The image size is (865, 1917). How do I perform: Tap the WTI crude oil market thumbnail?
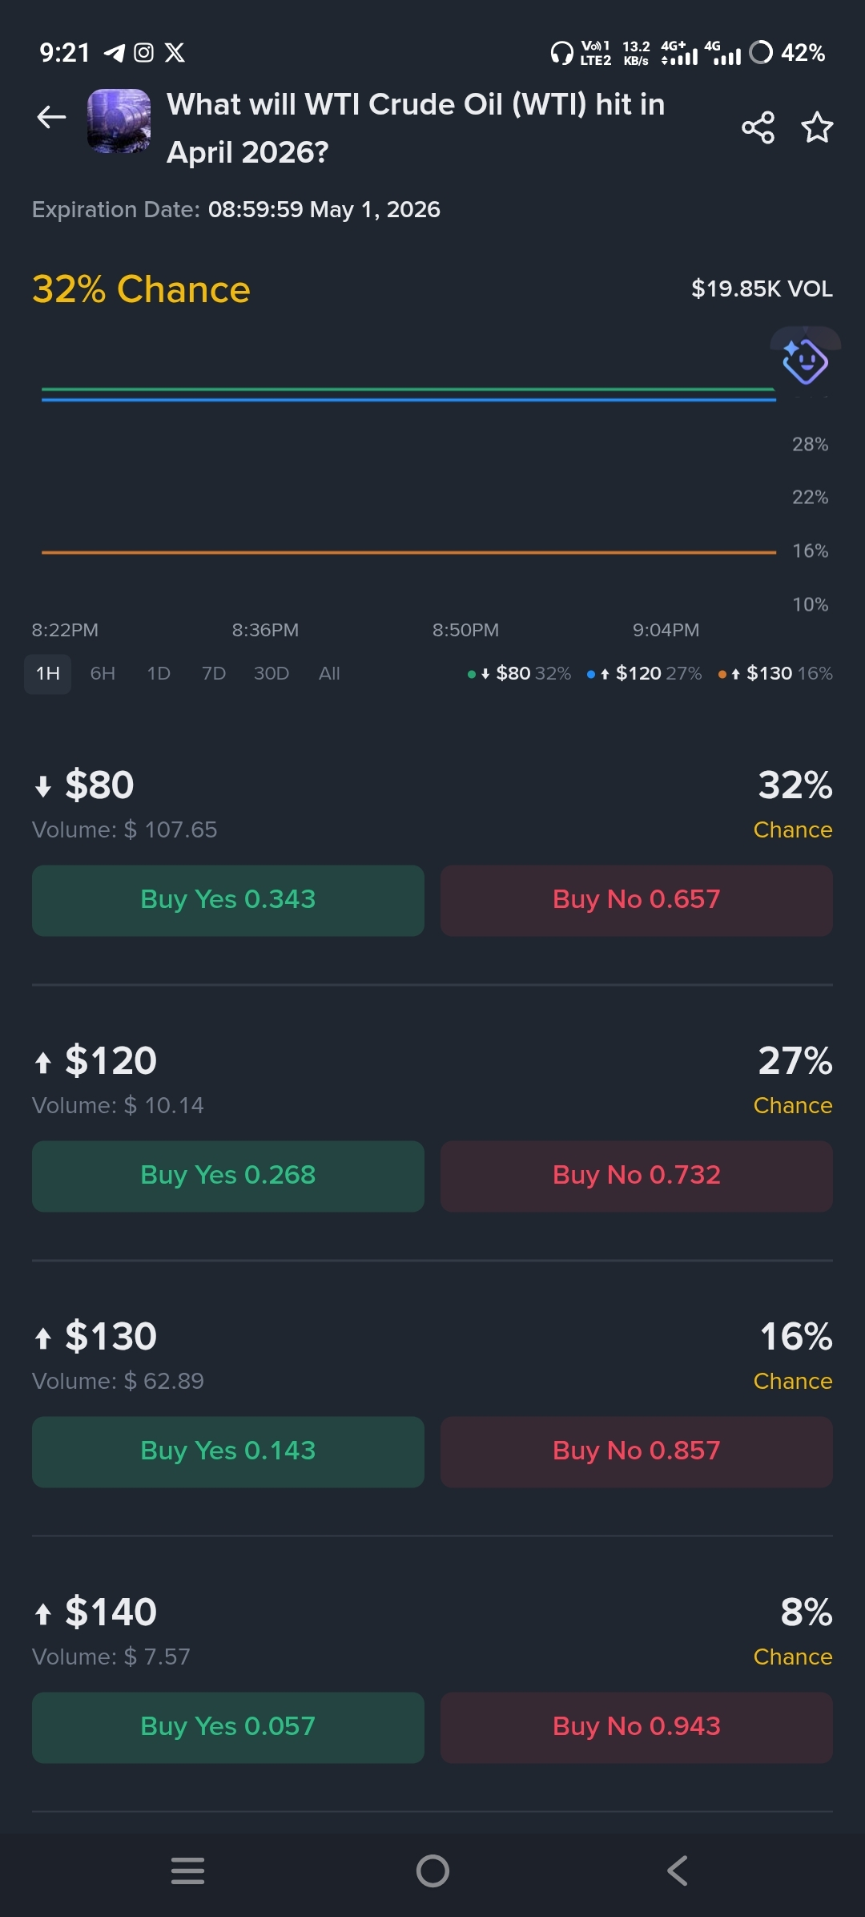tap(119, 121)
